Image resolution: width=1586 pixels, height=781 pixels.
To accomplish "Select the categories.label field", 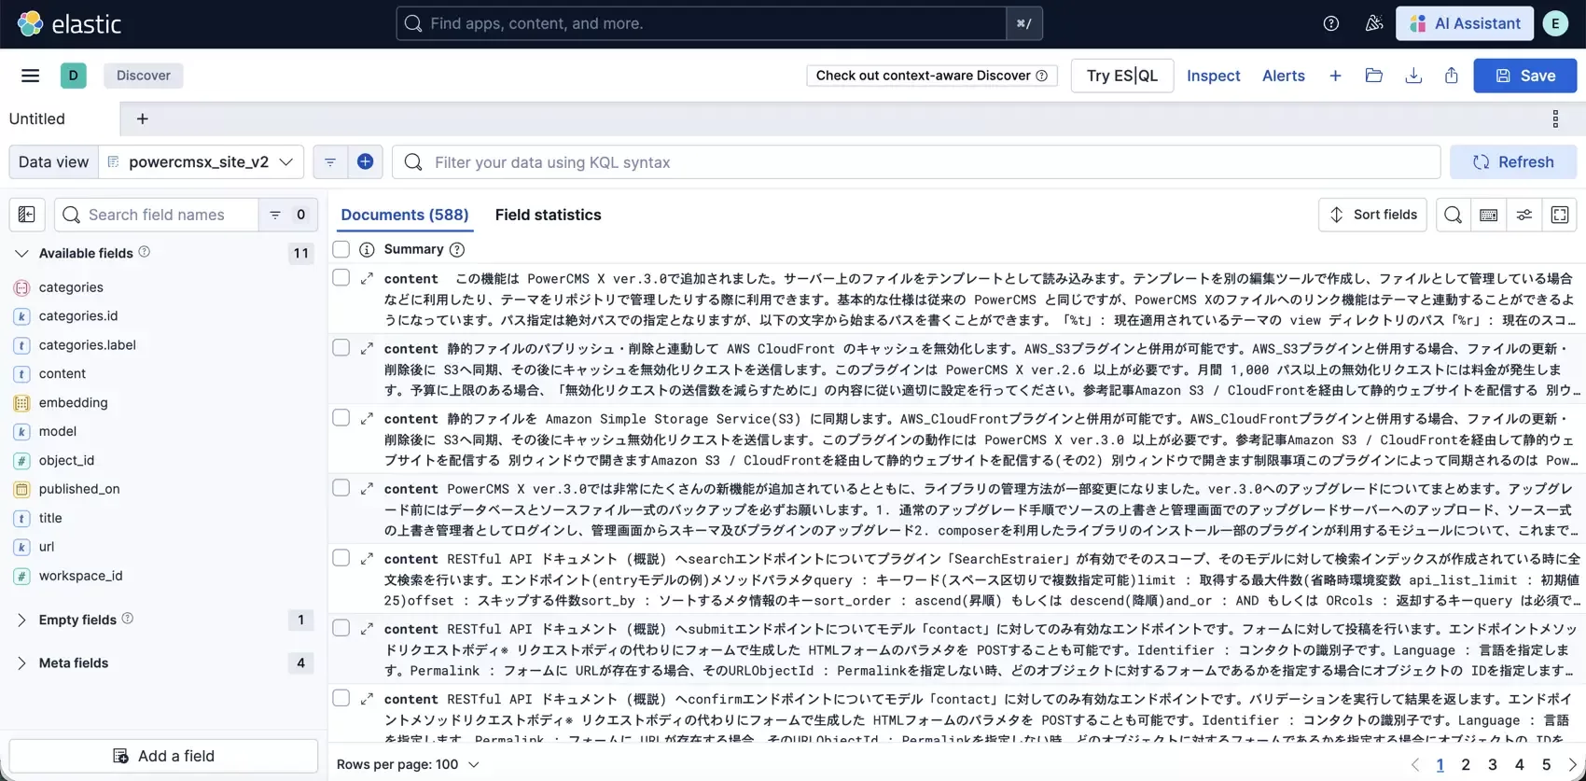I will [87, 344].
